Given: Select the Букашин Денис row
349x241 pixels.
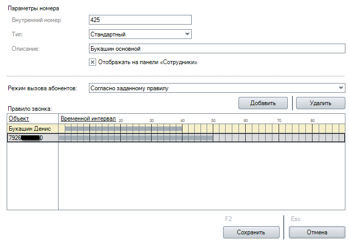Looking at the screenshot, I should coord(176,128).
